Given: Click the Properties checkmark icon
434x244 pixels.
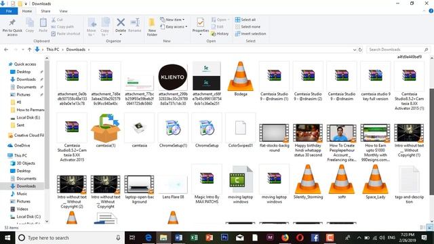Looking at the screenshot, I should (201, 22).
